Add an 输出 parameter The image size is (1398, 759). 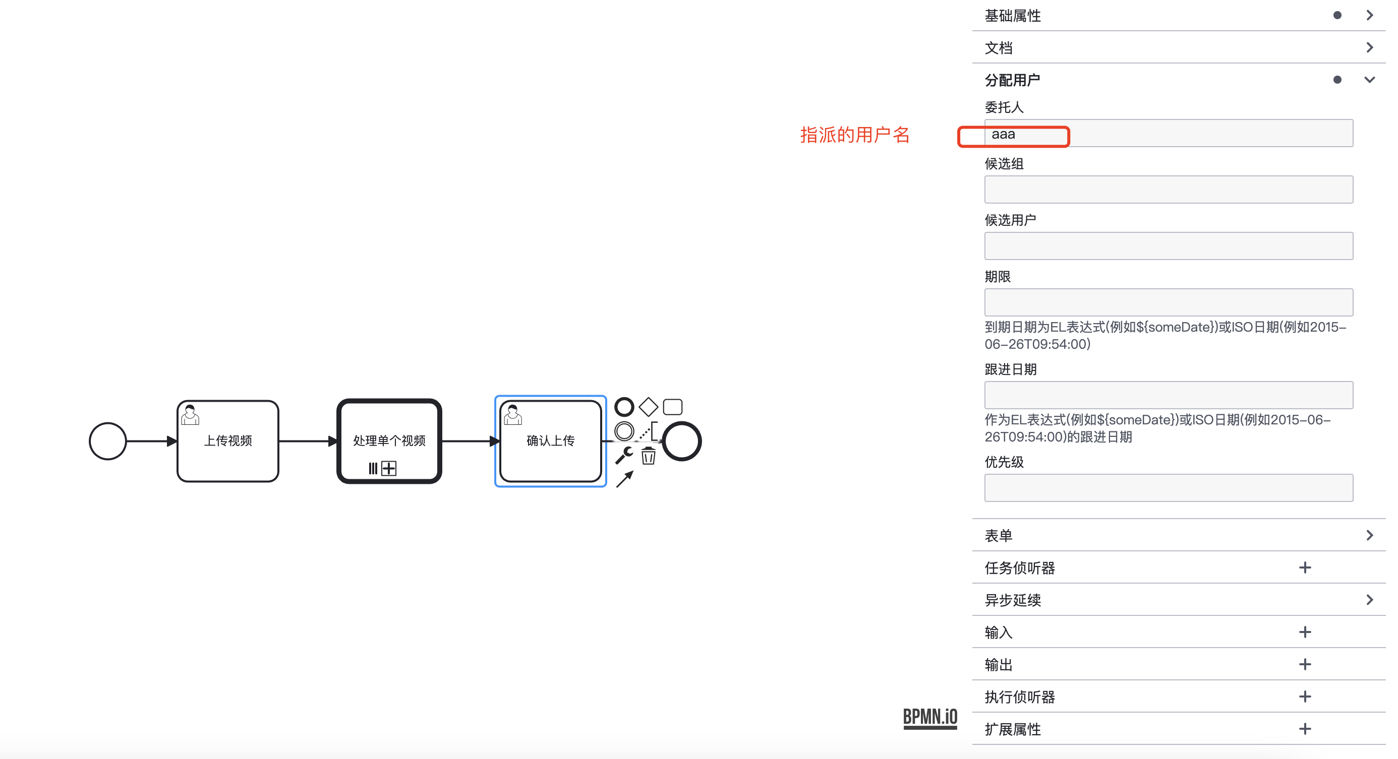[1305, 664]
